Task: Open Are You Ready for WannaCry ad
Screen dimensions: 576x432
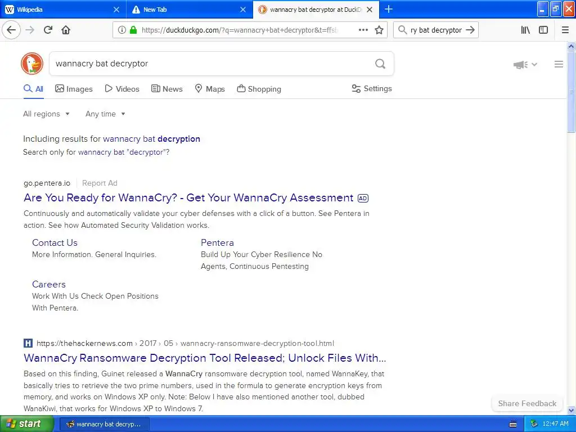Action: pos(188,197)
